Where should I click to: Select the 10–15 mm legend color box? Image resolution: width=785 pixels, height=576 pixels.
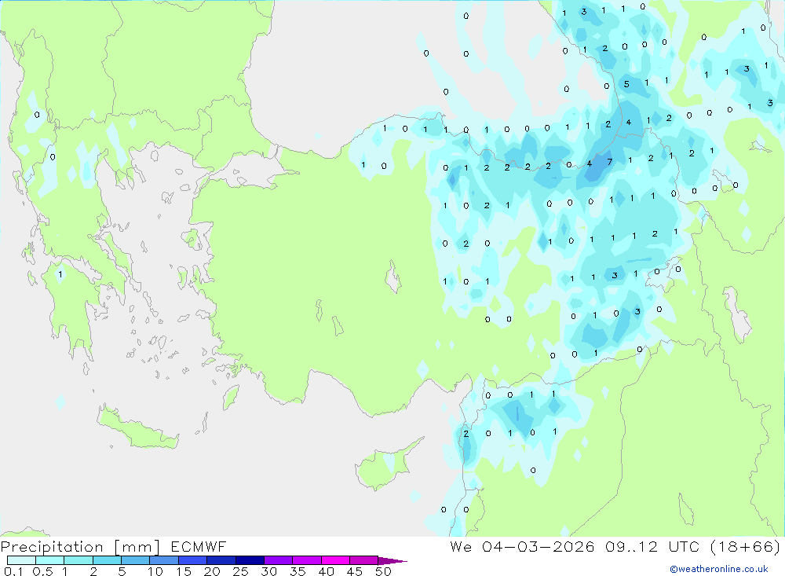click(164, 560)
